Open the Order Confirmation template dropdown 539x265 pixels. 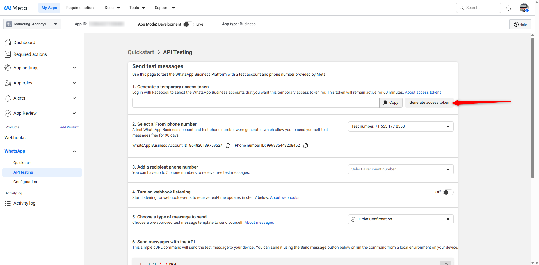pos(401,219)
